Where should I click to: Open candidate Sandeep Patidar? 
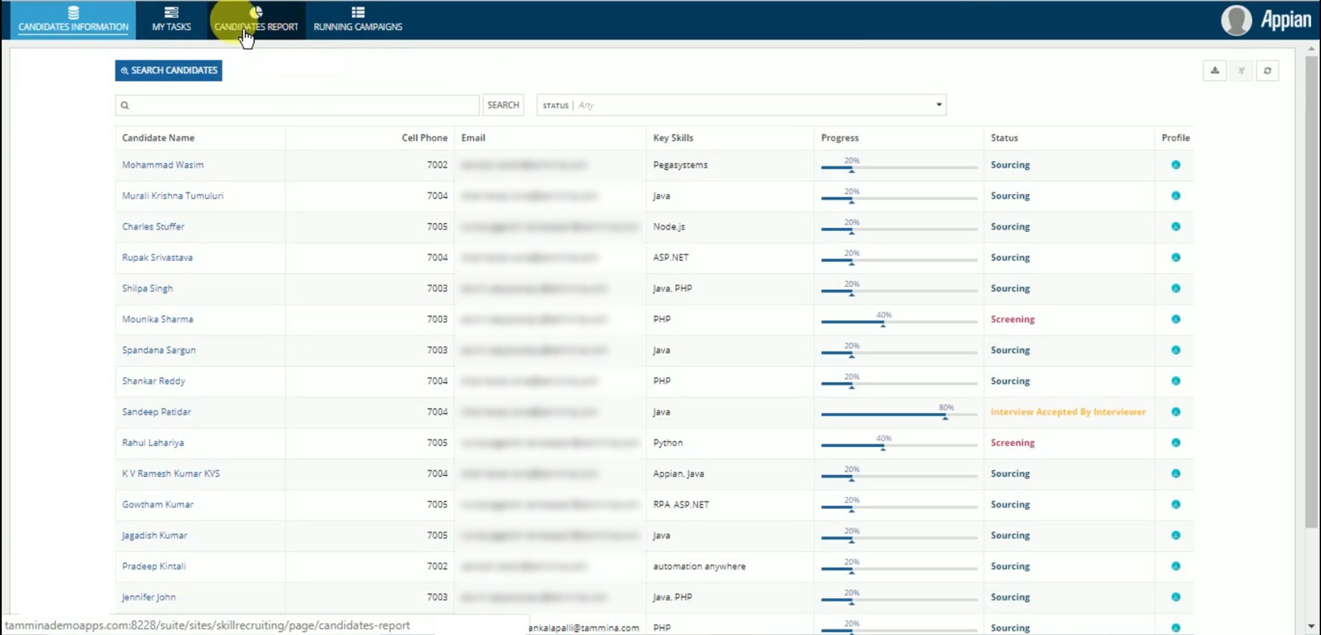click(157, 411)
